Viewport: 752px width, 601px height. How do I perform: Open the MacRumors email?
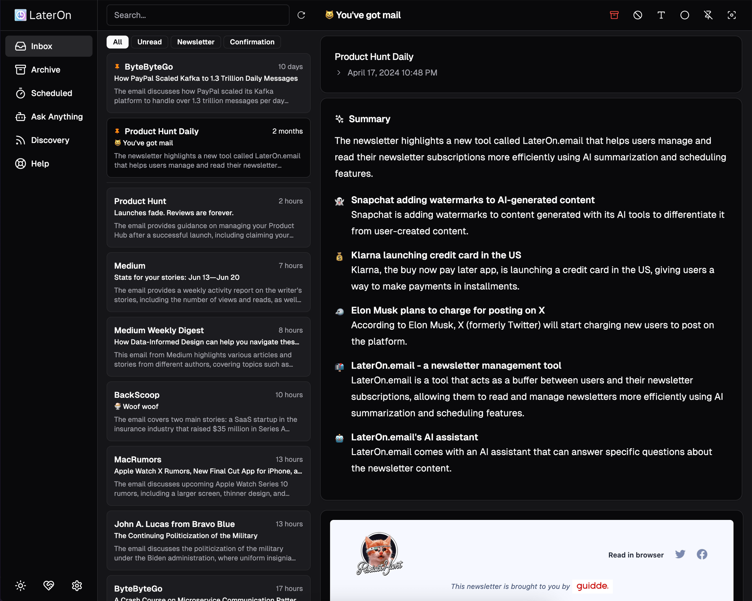208,476
